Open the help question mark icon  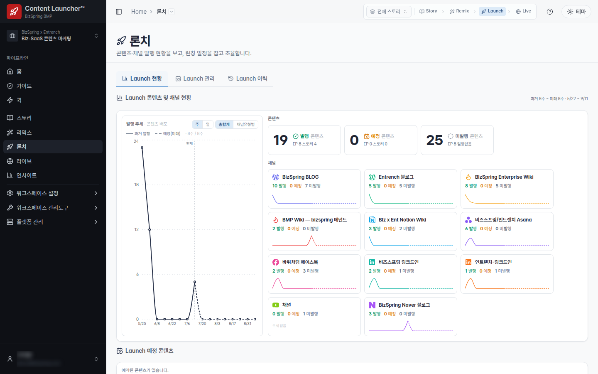click(x=550, y=12)
